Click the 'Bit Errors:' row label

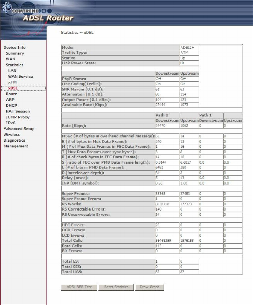coord(72,251)
